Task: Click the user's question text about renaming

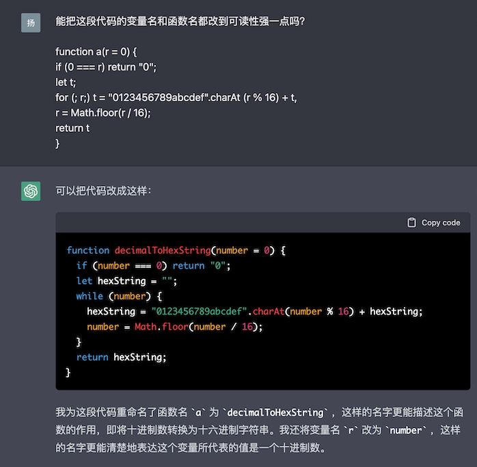Action: coord(180,21)
